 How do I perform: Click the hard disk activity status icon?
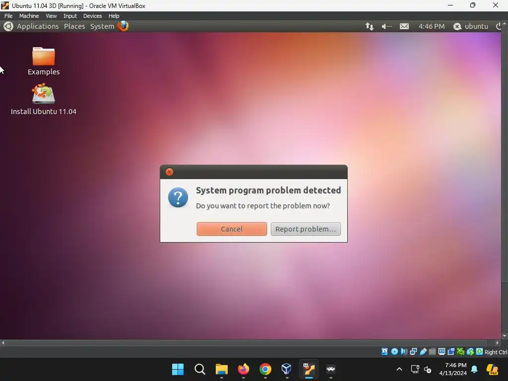pyautogui.click(x=384, y=352)
